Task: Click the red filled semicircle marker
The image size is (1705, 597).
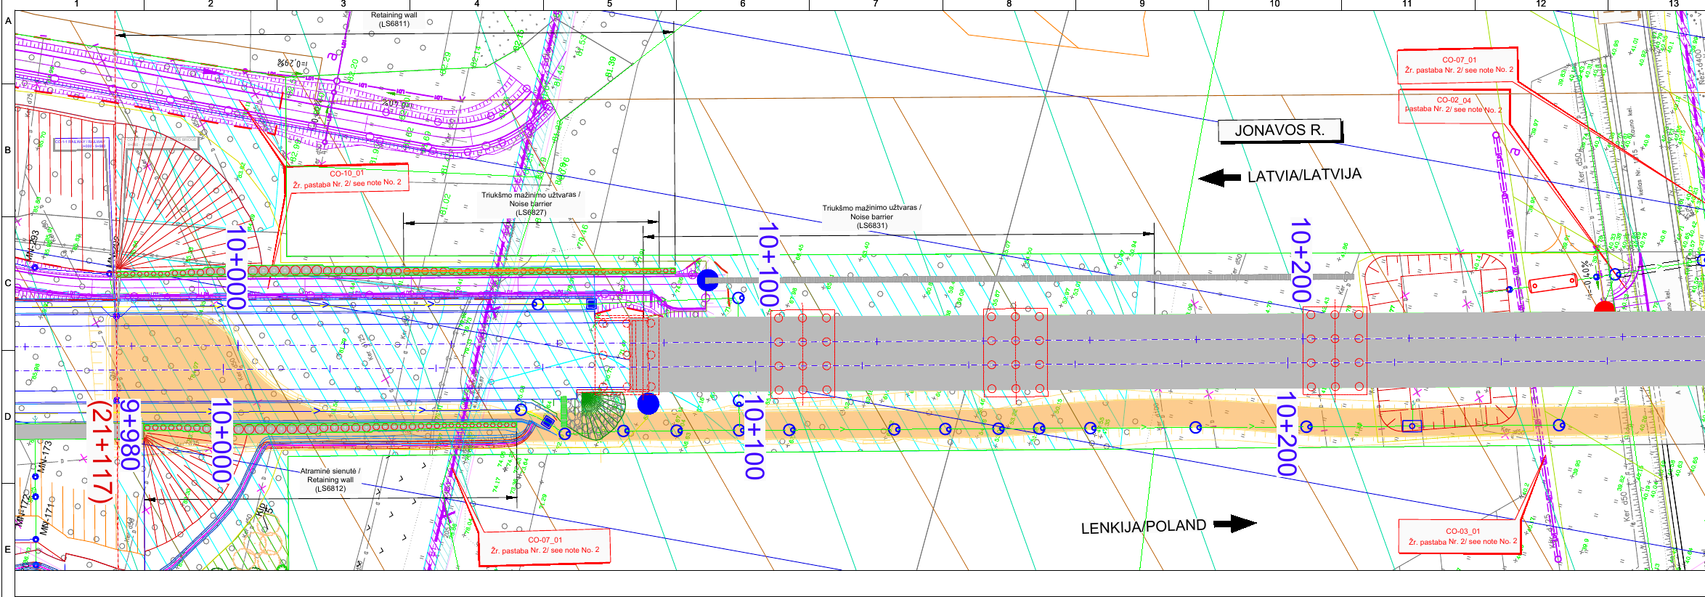Action: click(1604, 307)
